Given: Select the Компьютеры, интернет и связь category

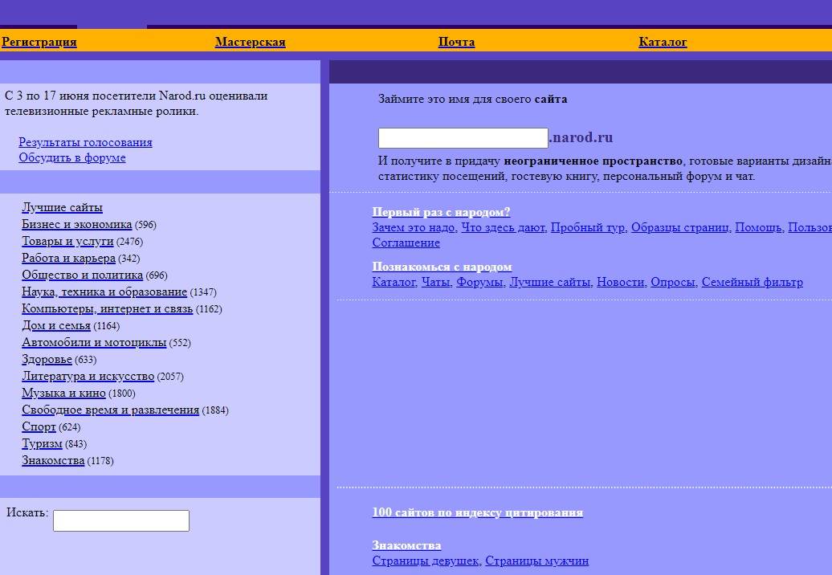Looking at the screenshot, I should 107,308.
